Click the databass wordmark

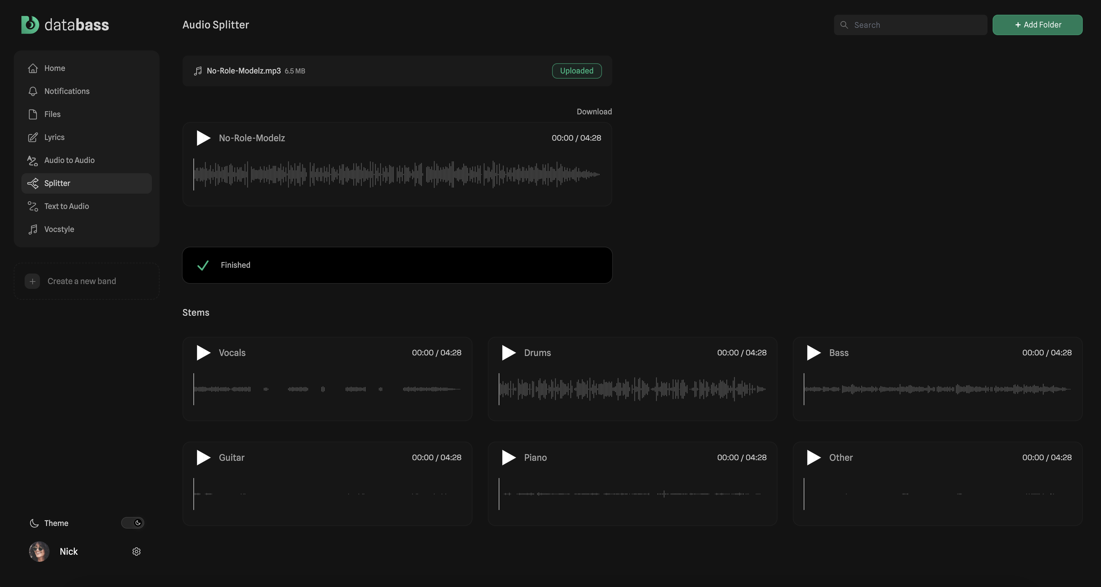coord(77,25)
